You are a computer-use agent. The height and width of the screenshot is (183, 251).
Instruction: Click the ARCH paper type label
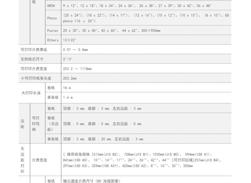coord(51,6)
